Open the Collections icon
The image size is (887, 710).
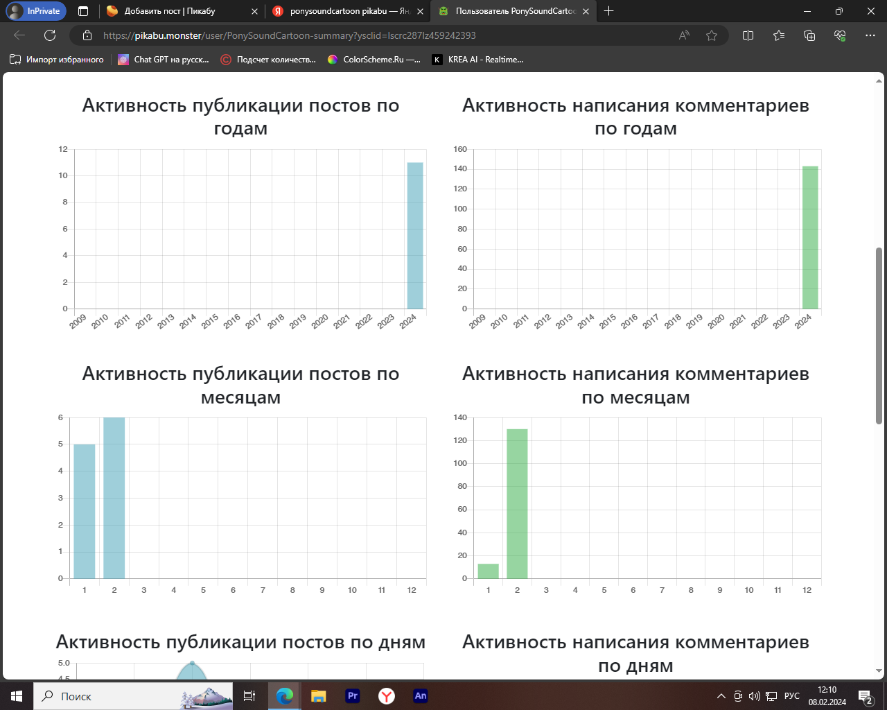pyautogui.click(x=809, y=35)
